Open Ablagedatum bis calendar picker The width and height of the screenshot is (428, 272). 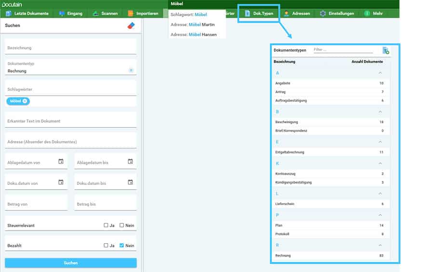click(131, 162)
